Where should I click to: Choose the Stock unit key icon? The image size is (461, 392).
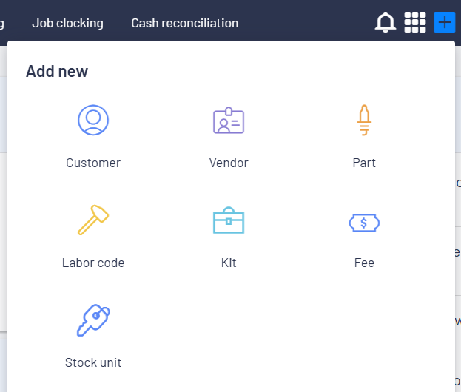(x=93, y=320)
